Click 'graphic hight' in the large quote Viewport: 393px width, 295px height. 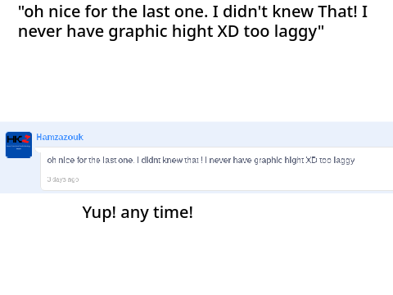pyautogui.click(x=160, y=32)
